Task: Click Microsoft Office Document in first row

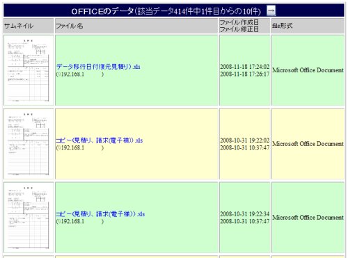Action: coord(308,70)
